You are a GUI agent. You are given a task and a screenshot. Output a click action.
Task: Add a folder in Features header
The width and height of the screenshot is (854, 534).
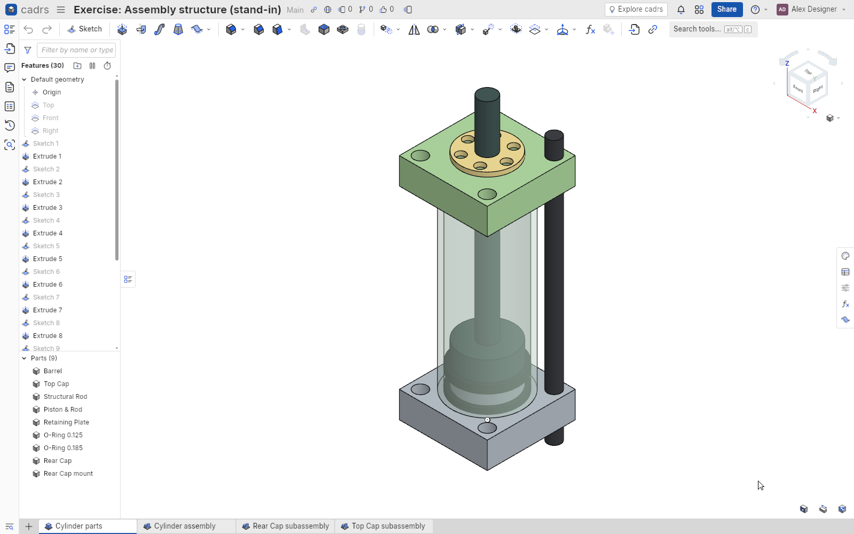click(x=77, y=66)
